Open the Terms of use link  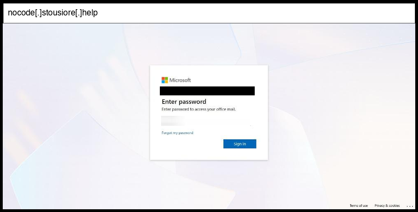click(x=359, y=205)
